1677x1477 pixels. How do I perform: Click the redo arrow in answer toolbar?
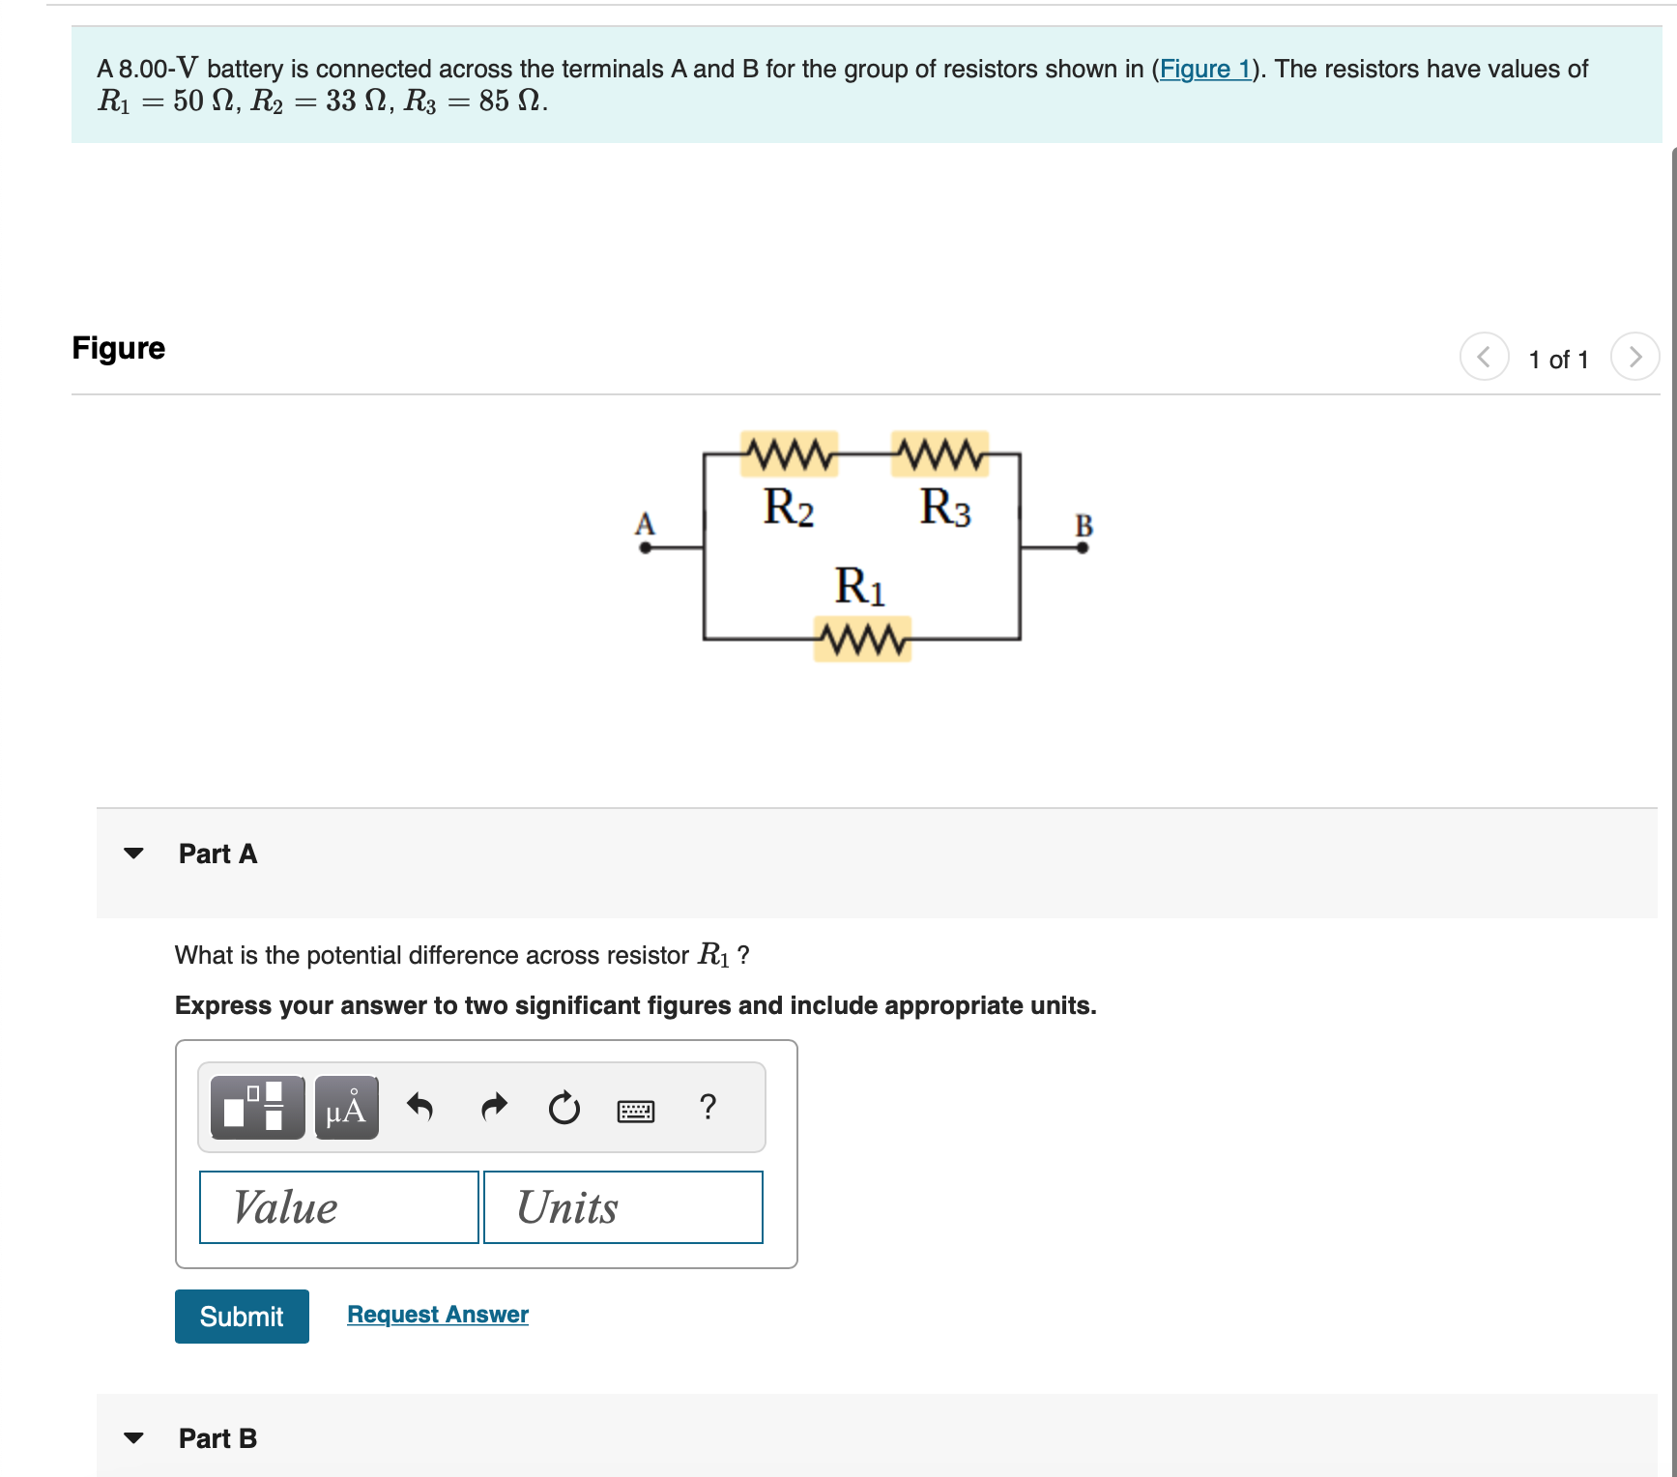(x=493, y=1108)
